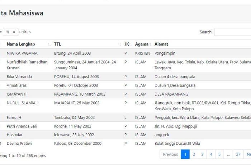
Task: Click Sungguminasa, 24 Januari 2004 cell
Action: coord(85,65)
